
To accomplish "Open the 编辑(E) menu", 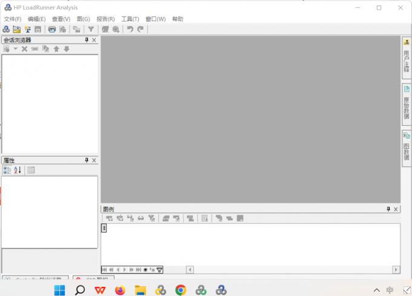I will click(36, 19).
